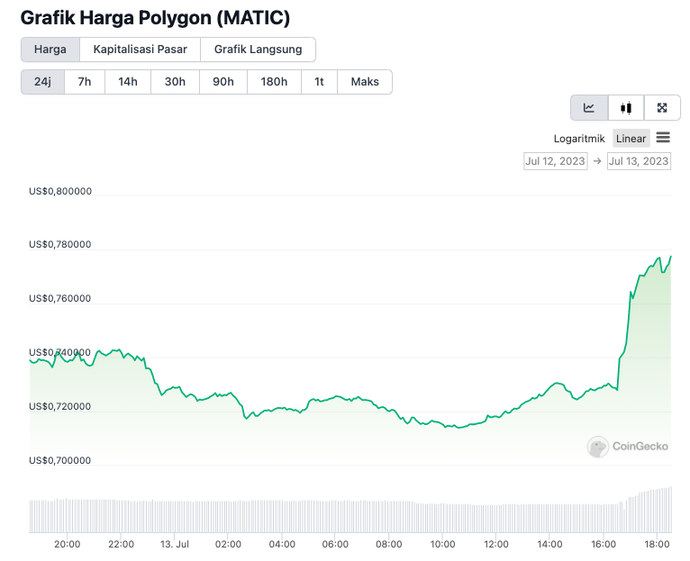This screenshot has width=690, height=561.
Task: Choose 14h time range
Action: [128, 82]
